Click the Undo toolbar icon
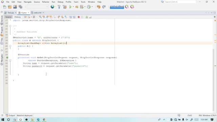This screenshot has height=122, width=217. pyautogui.click(x=99, y=7)
